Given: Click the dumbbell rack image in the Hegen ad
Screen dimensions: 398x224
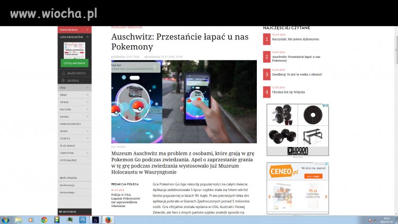Looking at the screenshot, I should (313, 136).
